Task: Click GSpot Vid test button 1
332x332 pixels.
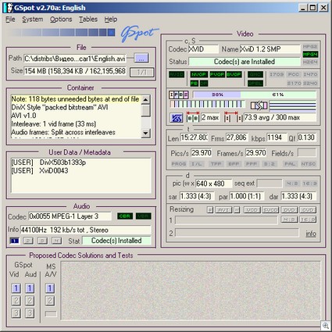Action: pos(16,288)
